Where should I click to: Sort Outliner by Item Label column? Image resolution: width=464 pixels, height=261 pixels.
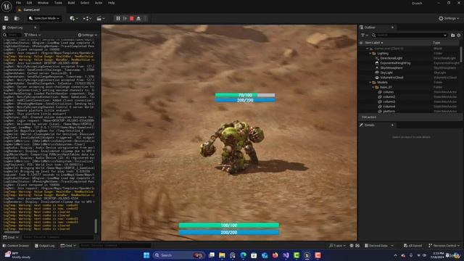pos(373,43)
